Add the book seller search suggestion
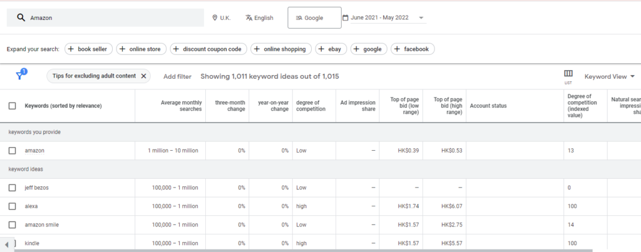The height and width of the screenshot is (252, 641). pyautogui.click(x=88, y=49)
